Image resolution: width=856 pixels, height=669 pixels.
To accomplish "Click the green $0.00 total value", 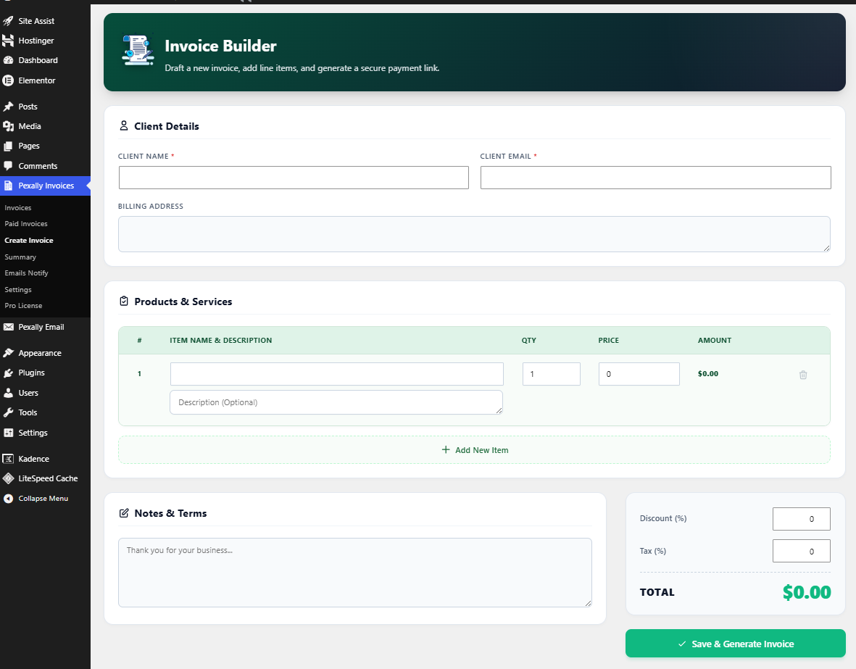I will [x=806, y=592].
